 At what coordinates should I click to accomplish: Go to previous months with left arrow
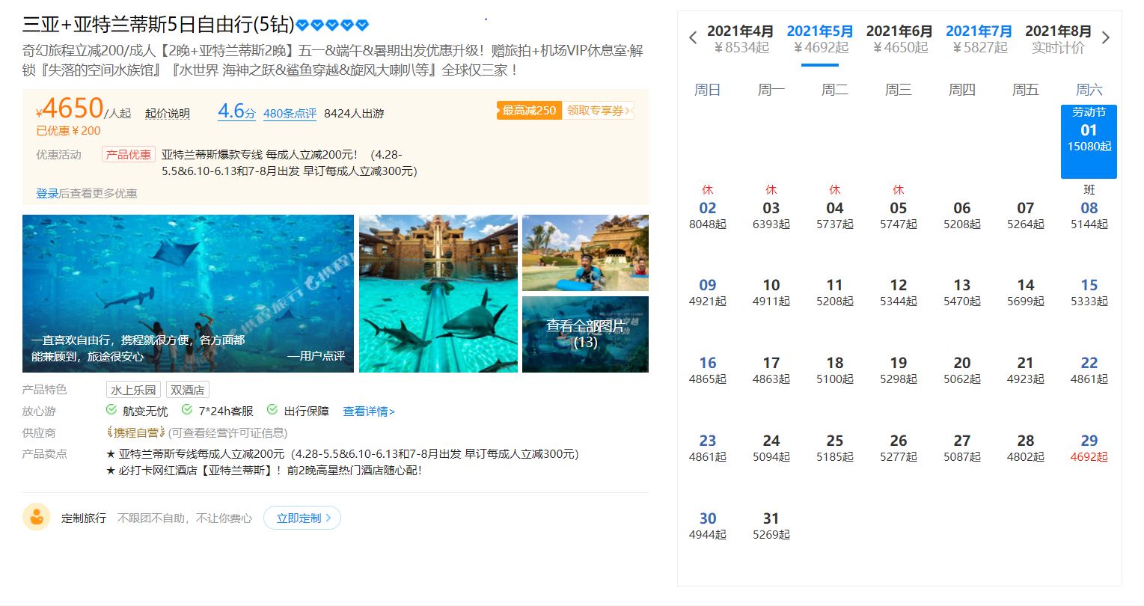click(693, 37)
